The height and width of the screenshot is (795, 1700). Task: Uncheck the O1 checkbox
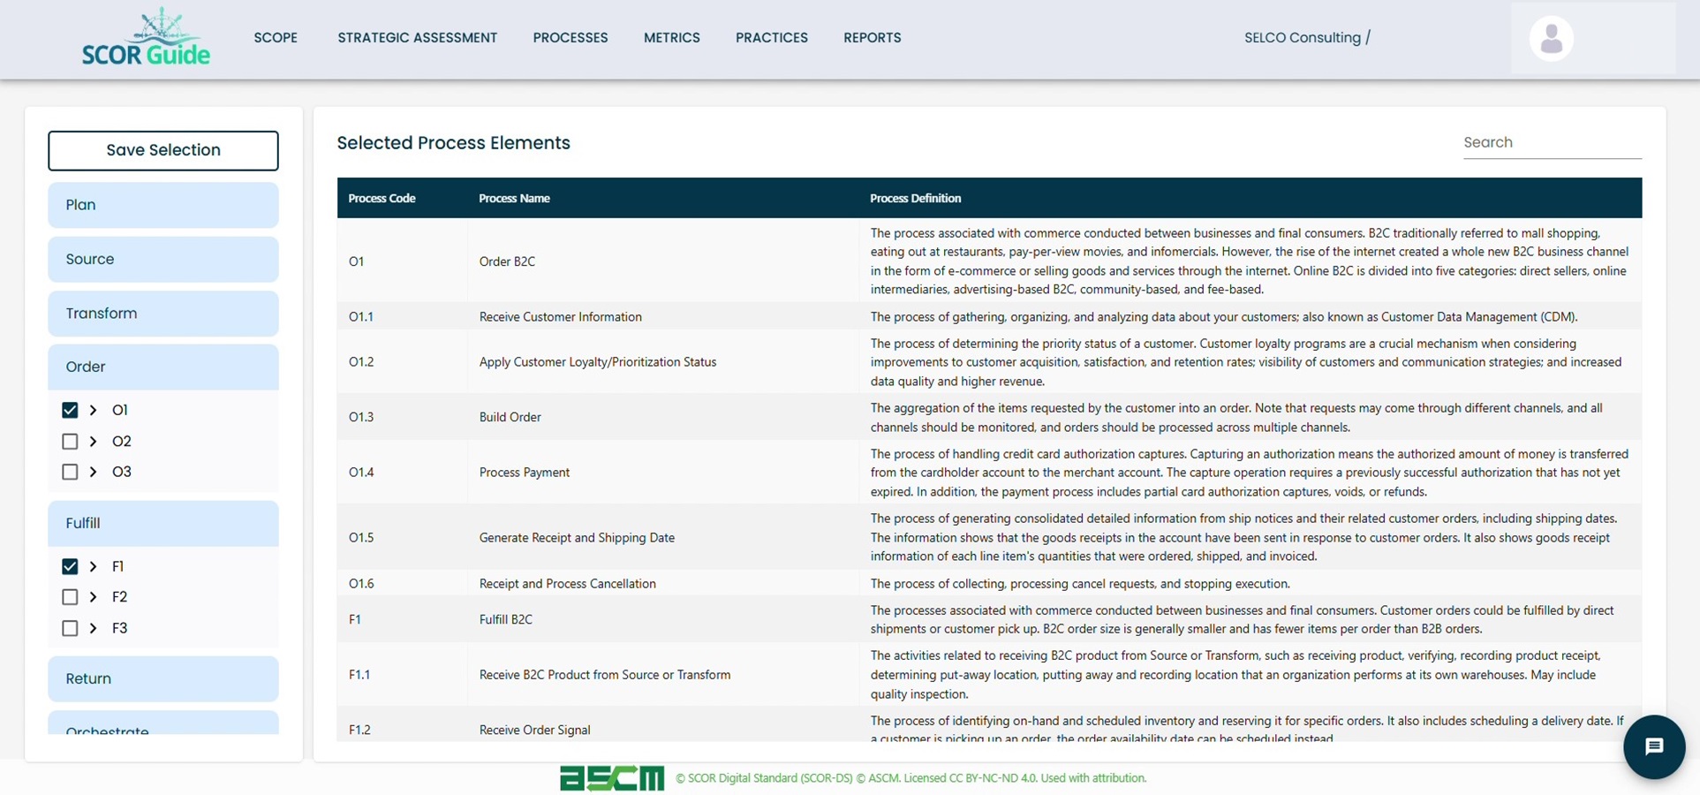(70, 410)
